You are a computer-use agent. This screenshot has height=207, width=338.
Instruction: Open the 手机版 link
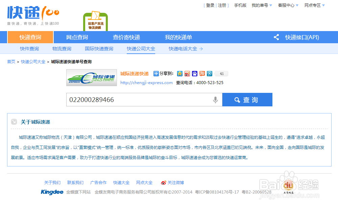240,5
